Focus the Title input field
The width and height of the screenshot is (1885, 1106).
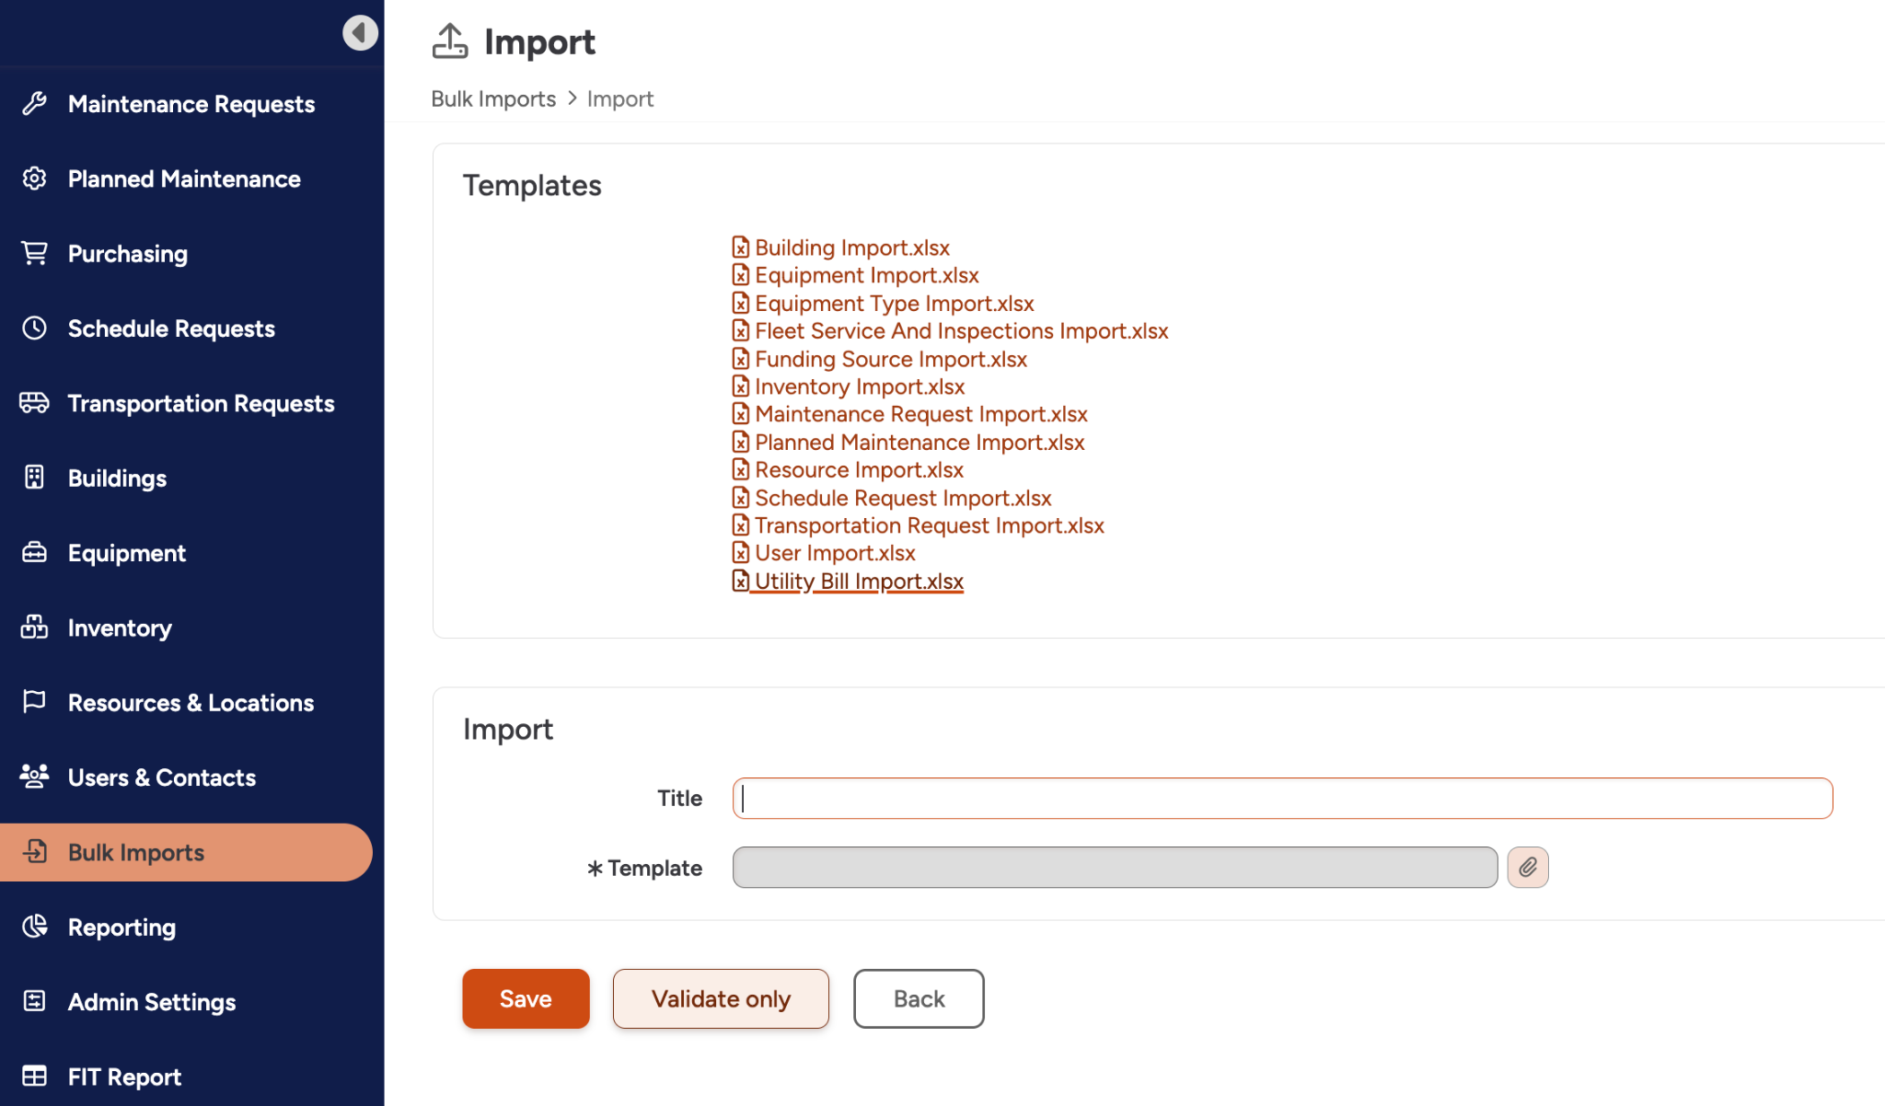[x=1281, y=798]
